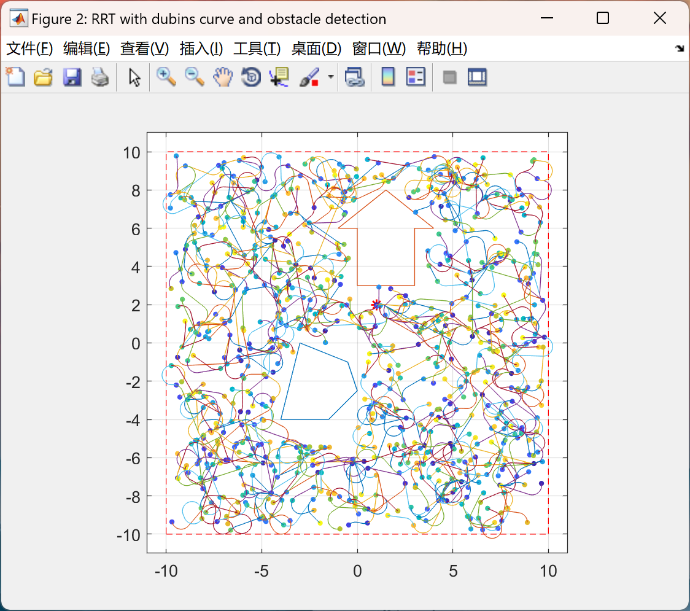Select the Pan hand tool

[x=223, y=77]
